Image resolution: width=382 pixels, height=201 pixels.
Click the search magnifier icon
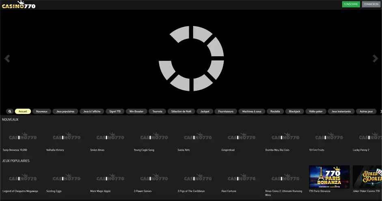tap(10, 111)
